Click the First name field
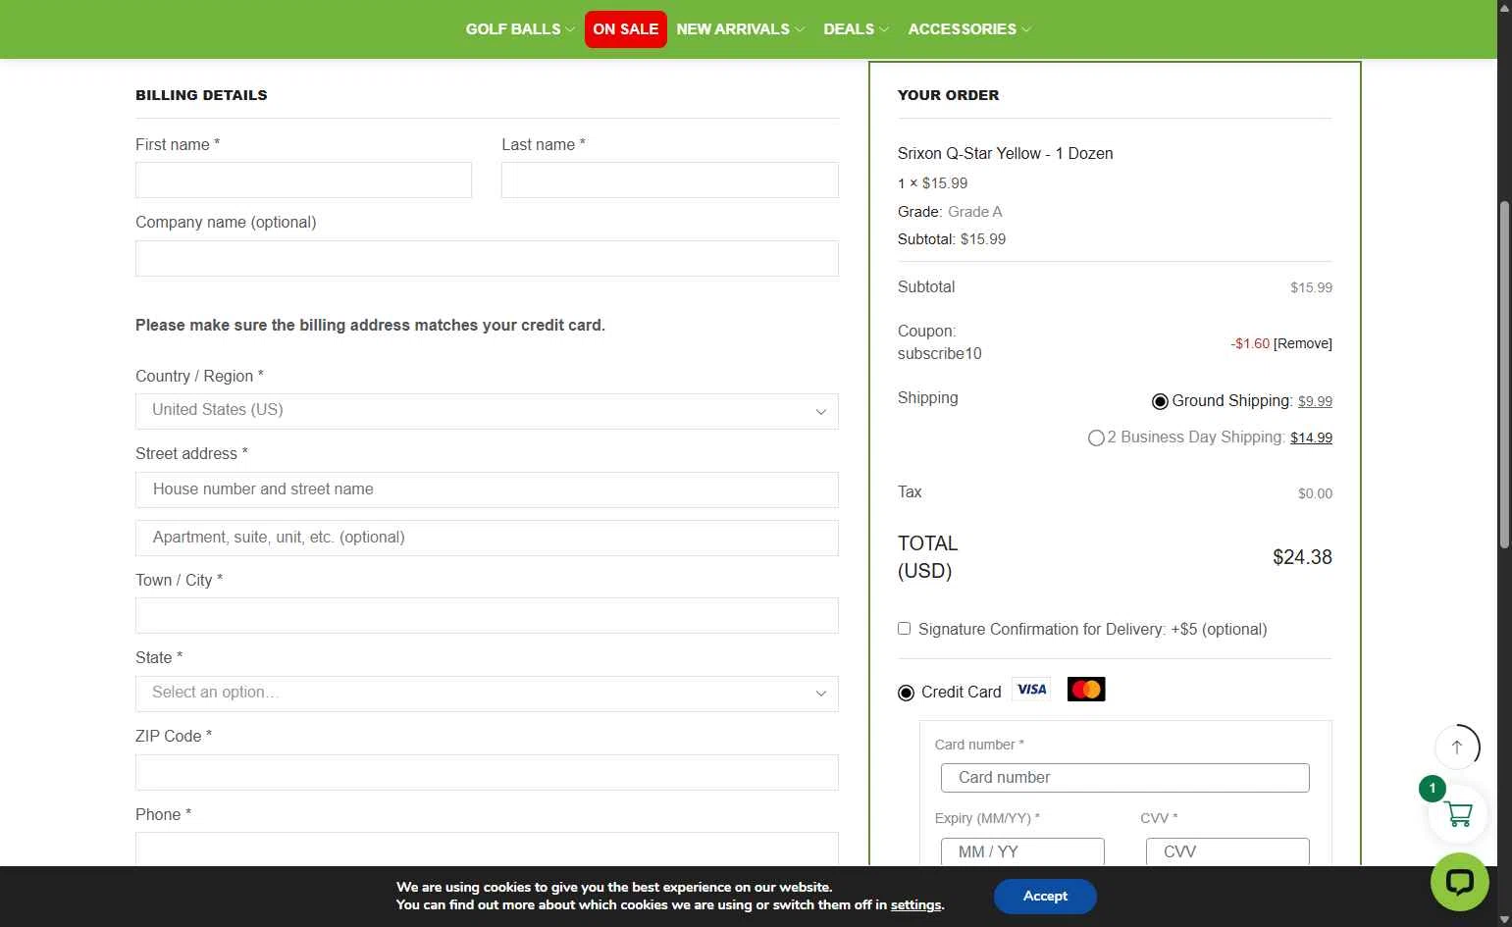 click(x=303, y=180)
